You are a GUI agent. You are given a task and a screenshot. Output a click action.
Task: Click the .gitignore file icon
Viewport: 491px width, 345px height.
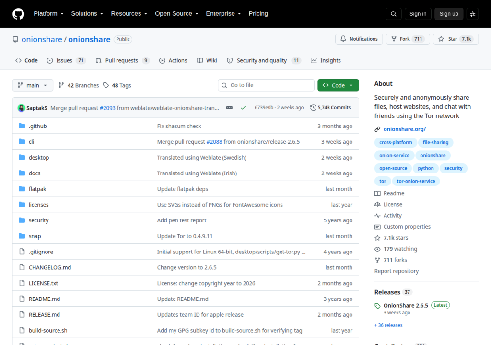(x=22, y=252)
